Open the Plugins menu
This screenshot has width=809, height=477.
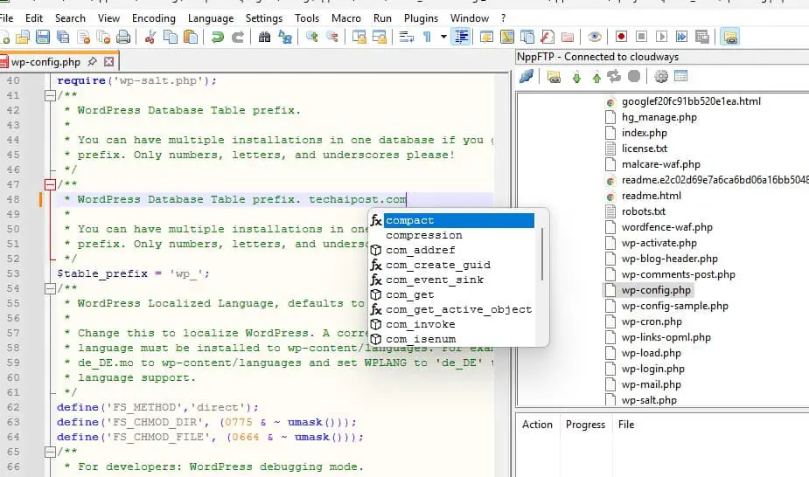[x=421, y=18]
